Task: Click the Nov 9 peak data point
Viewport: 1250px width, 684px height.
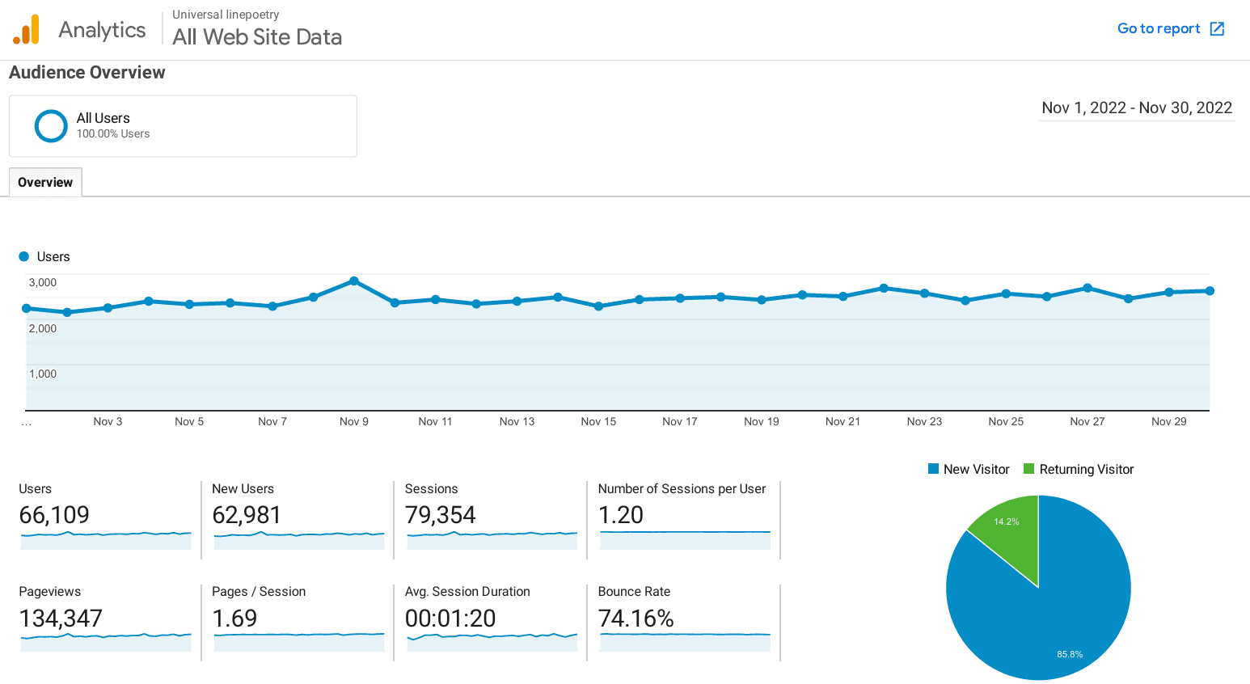Action: (354, 281)
